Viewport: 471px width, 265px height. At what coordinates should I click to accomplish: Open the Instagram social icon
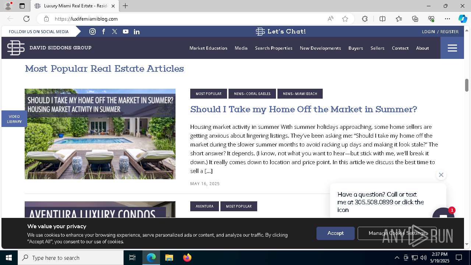tap(93, 32)
